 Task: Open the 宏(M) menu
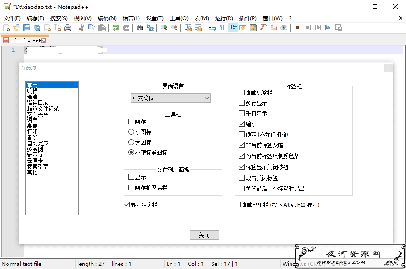point(202,18)
